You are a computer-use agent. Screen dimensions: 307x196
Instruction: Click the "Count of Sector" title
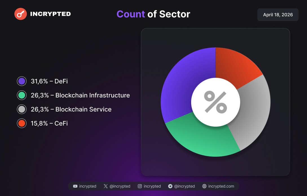(x=153, y=14)
